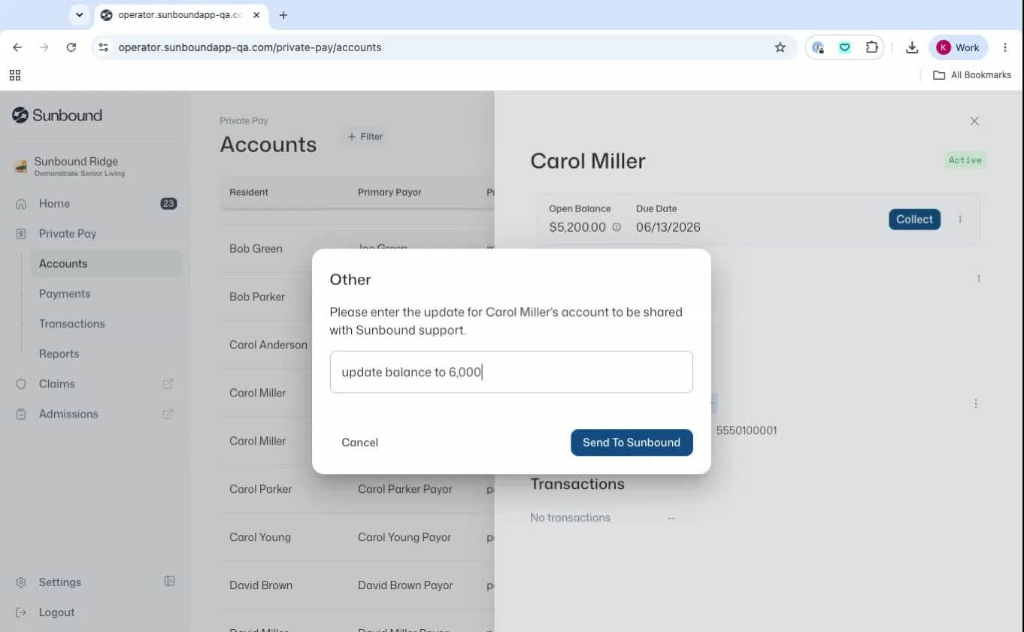Collapse the sidebar with the panel icon
This screenshot has width=1024, height=632.
(169, 582)
